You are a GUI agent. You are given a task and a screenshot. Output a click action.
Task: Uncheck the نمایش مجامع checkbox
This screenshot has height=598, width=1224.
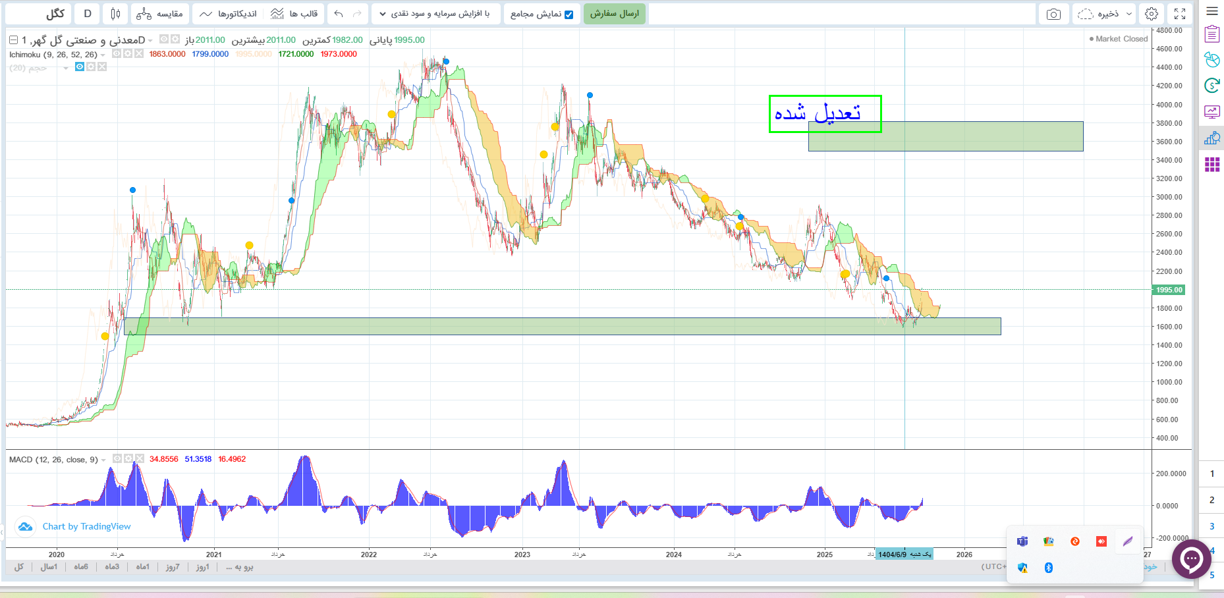[x=569, y=14]
